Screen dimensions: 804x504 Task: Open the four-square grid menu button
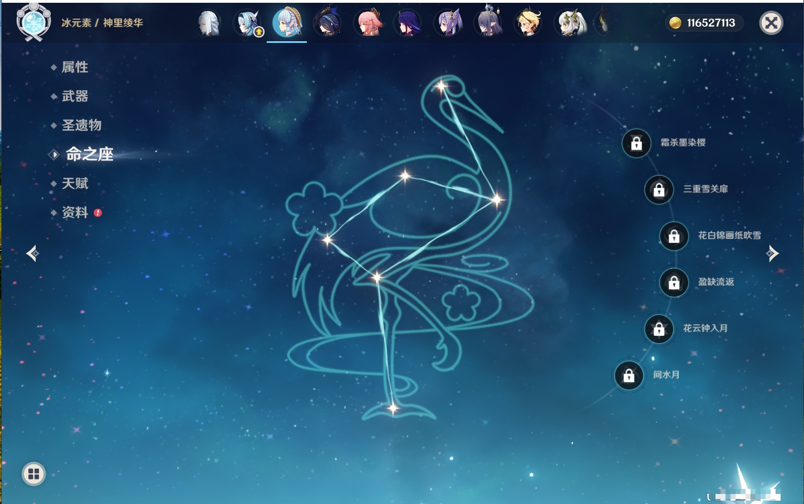click(x=33, y=474)
